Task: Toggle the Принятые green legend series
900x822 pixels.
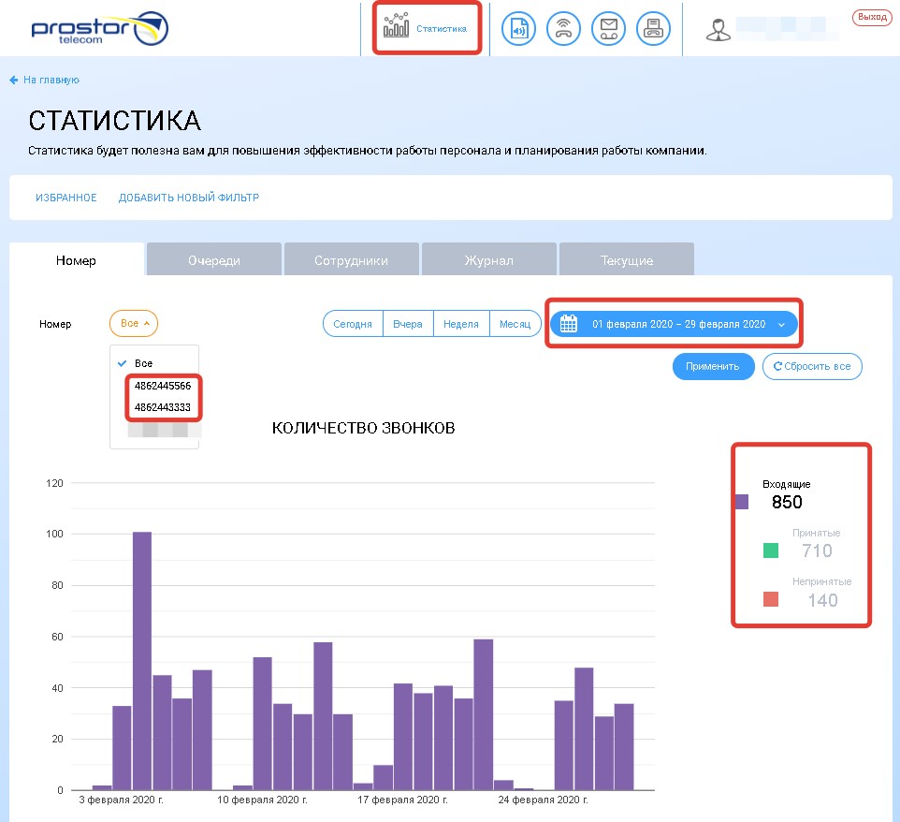Action: [x=771, y=550]
